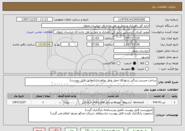Click the جزئیات اطلاعات نیاز header title
The width and height of the screenshot is (185, 131).
click(x=164, y=7)
